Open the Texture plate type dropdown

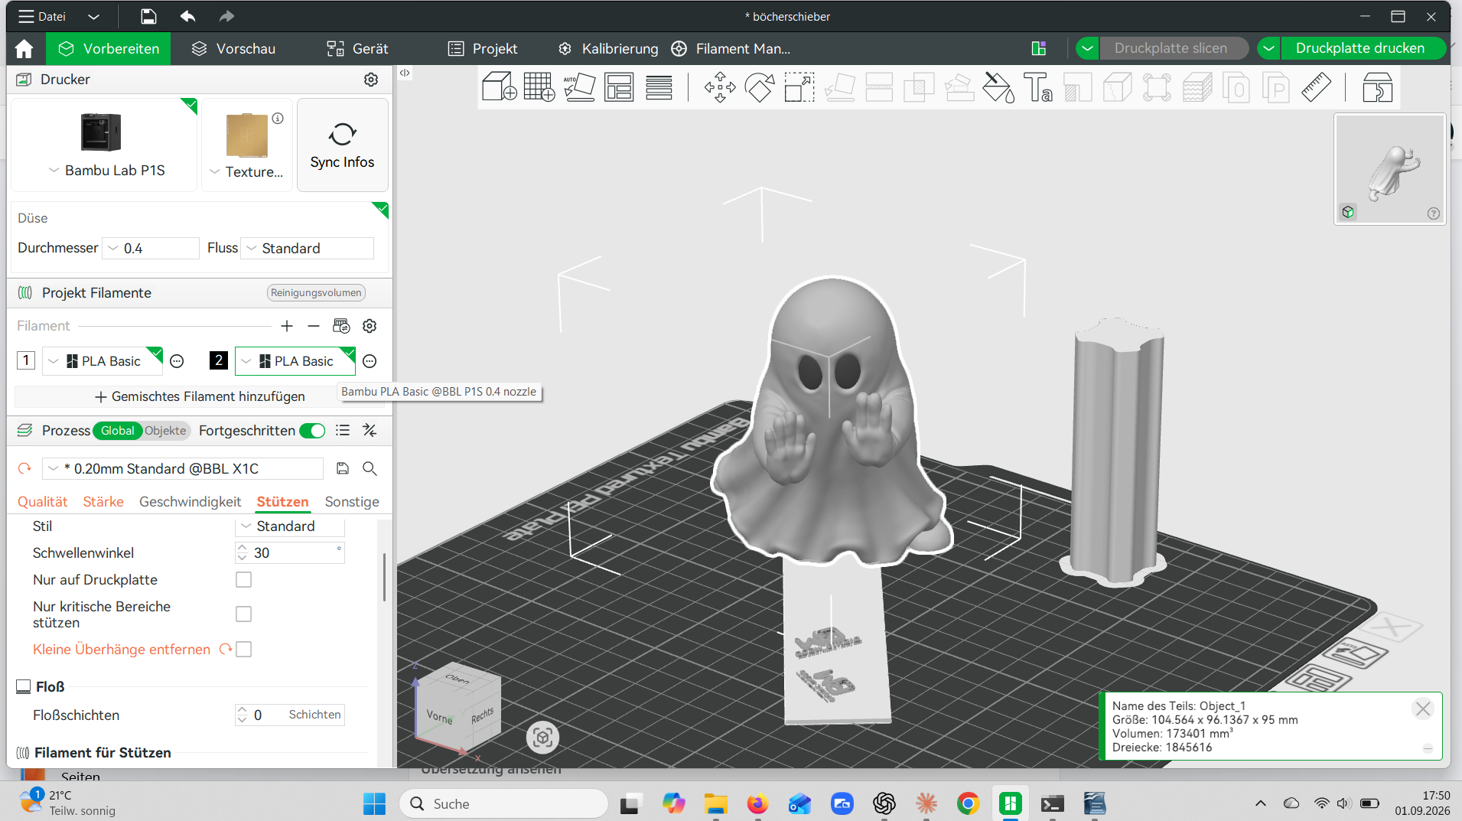click(x=247, y=172)
